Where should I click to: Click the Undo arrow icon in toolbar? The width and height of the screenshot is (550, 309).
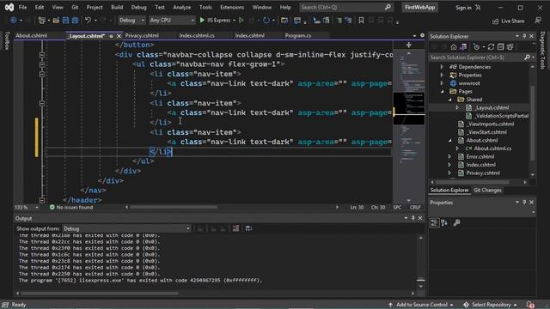tap(88, 21)
